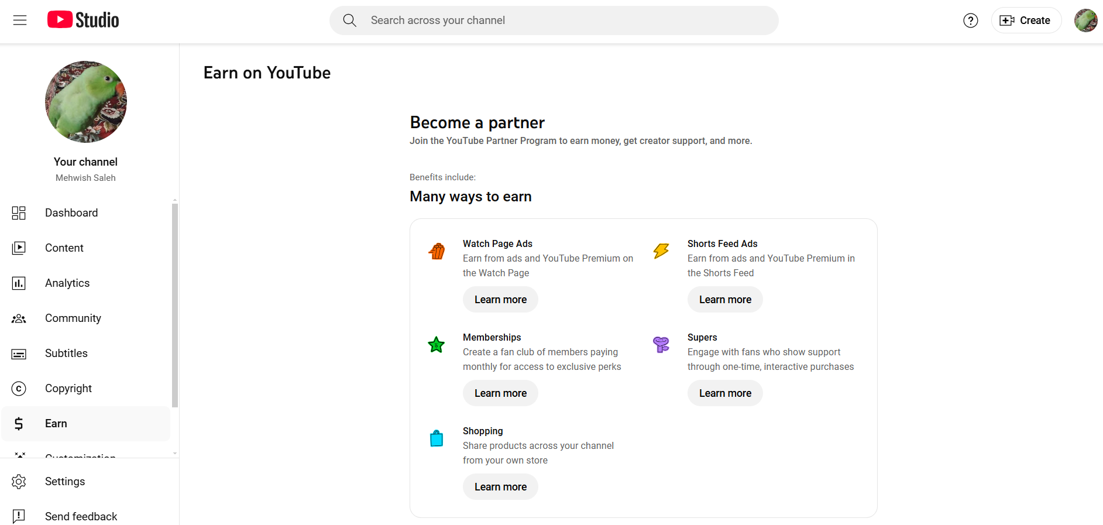Select the Earn sidebar item
1103x525 pixels.
point(56,424)
